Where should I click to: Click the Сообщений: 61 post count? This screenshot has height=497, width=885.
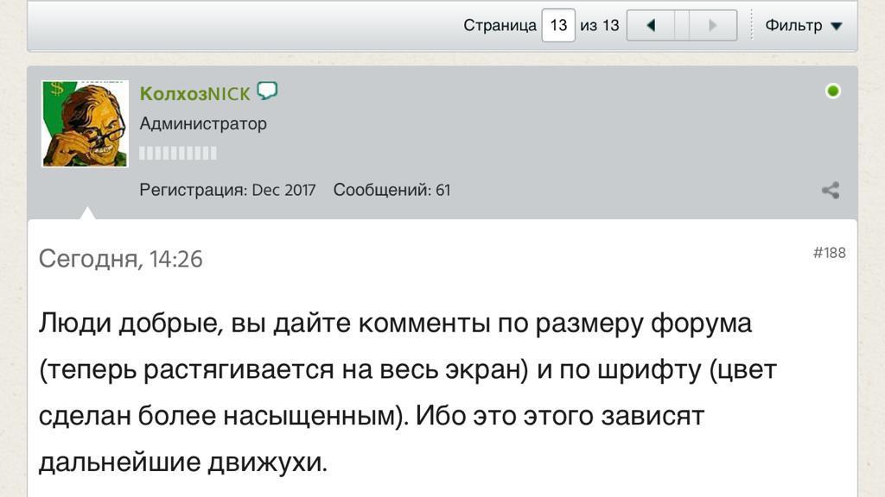392,190
